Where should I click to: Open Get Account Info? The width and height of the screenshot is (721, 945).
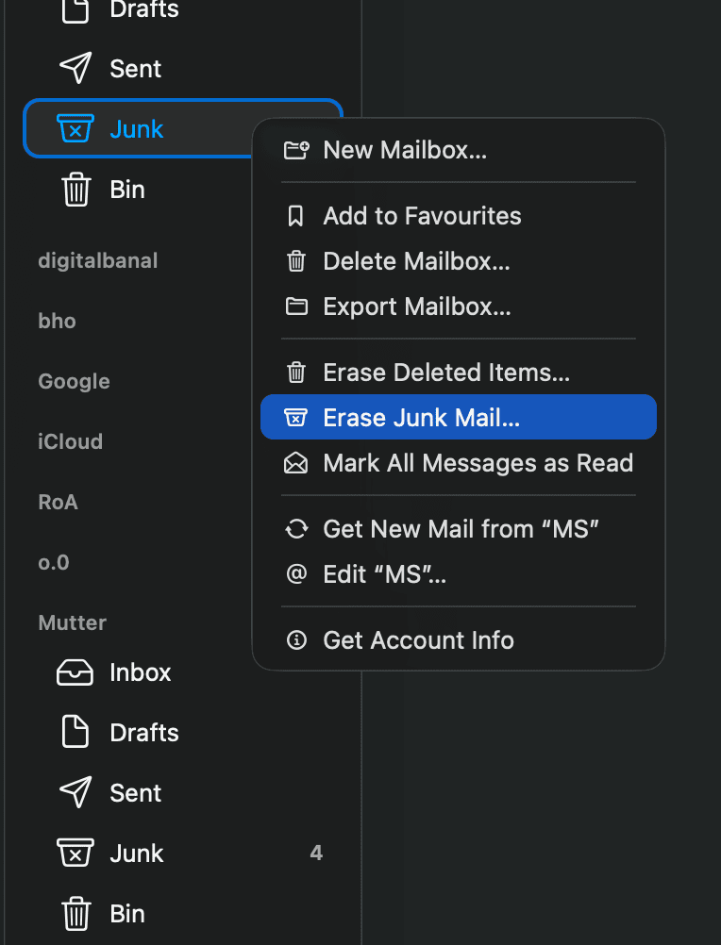[x=458, y=640]
